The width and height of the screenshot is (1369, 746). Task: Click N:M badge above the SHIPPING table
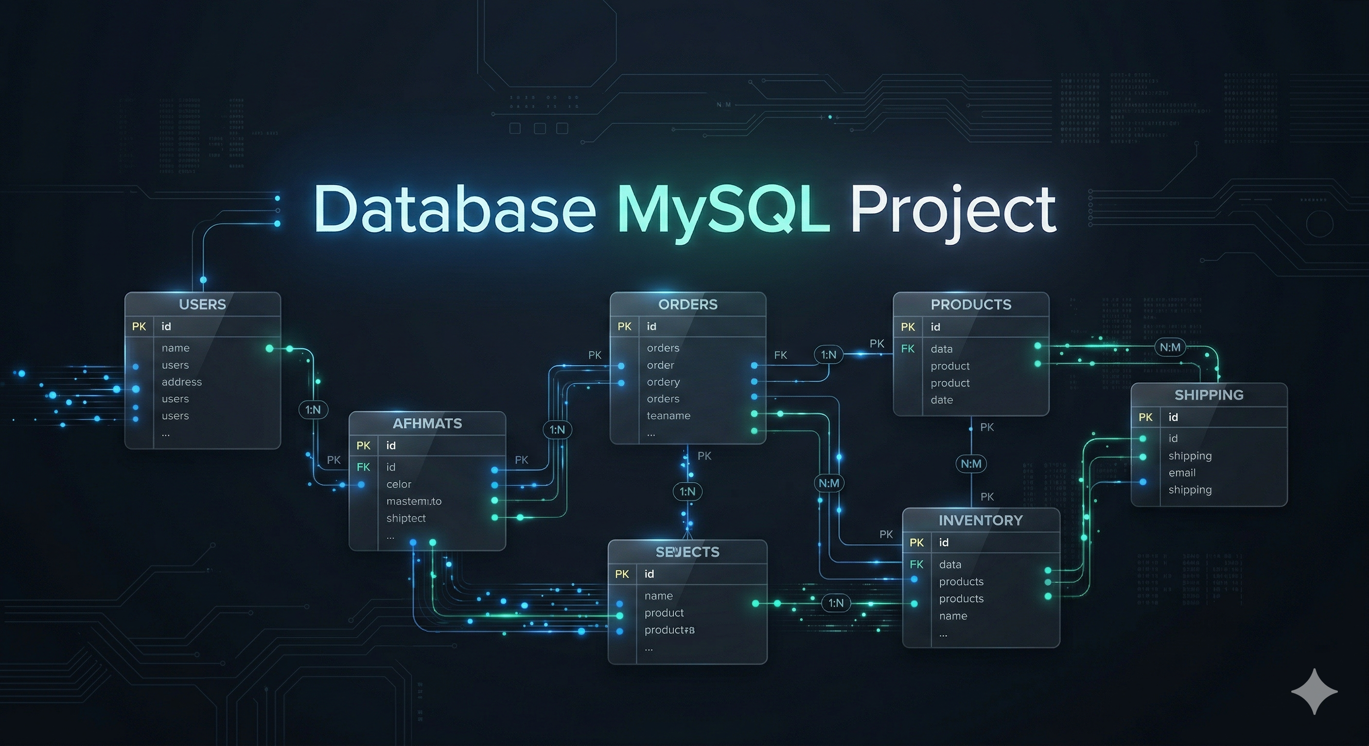point(1170,347)
